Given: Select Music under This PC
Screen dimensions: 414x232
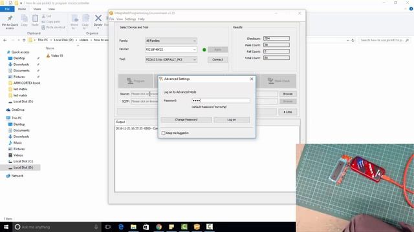Looking at the screenshot, I should tap(17, 143).
